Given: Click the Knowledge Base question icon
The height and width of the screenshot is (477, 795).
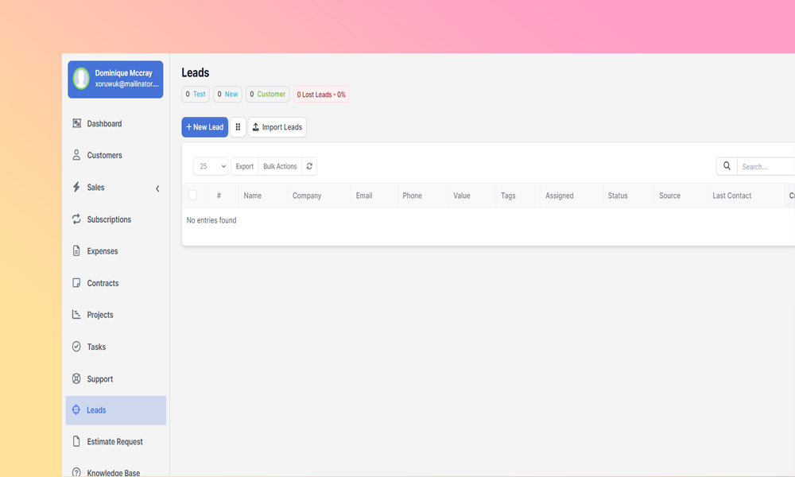Looking at the screenshot, I should tap(76, 472).
